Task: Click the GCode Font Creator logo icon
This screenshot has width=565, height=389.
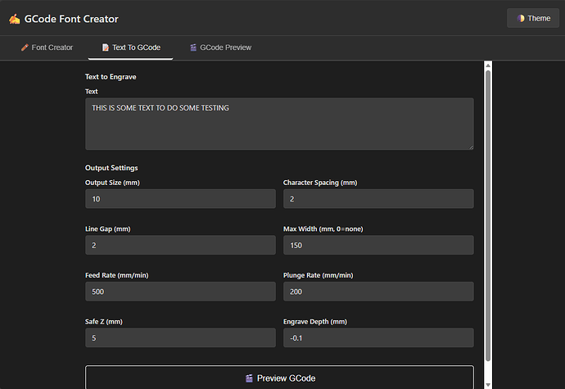Action: [x=15, y=18]
